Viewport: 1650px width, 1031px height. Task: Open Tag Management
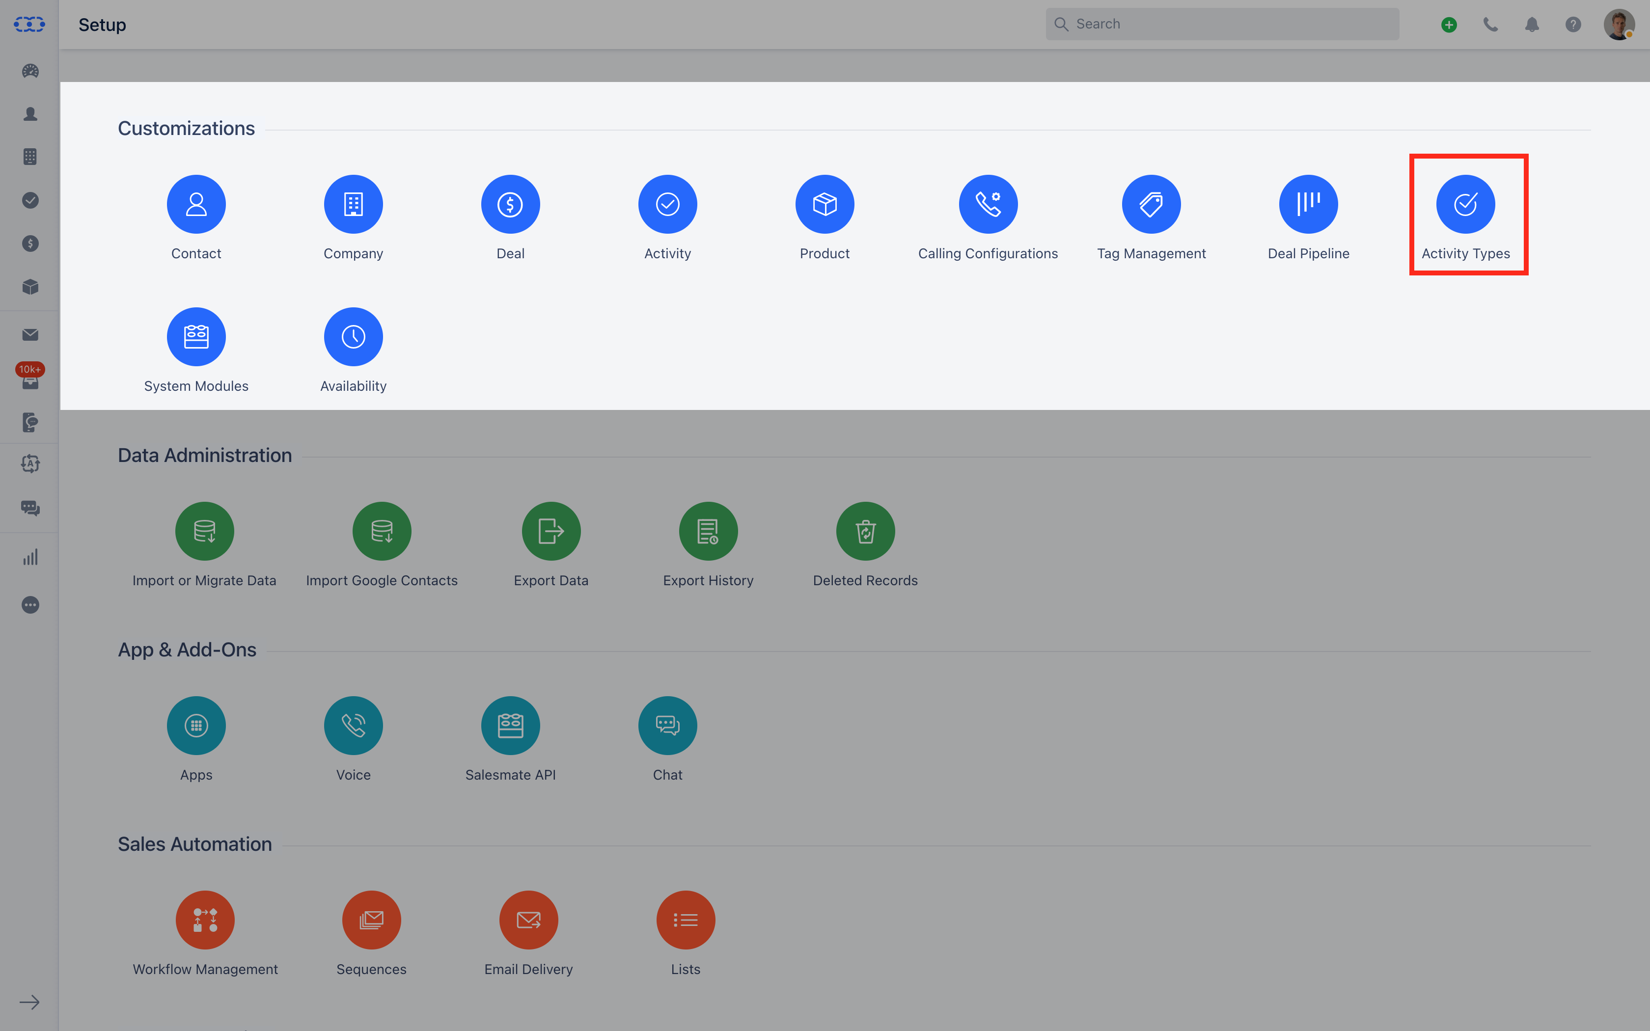coord(1151,204)
